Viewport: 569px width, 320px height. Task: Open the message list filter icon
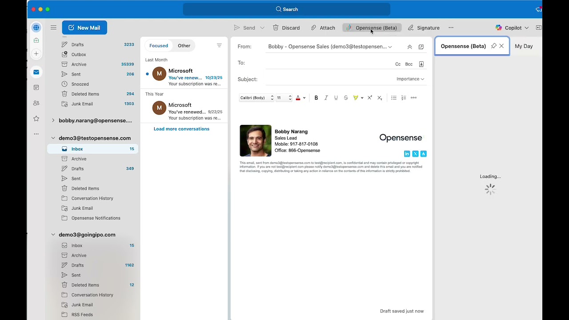[x=219, y=46]
